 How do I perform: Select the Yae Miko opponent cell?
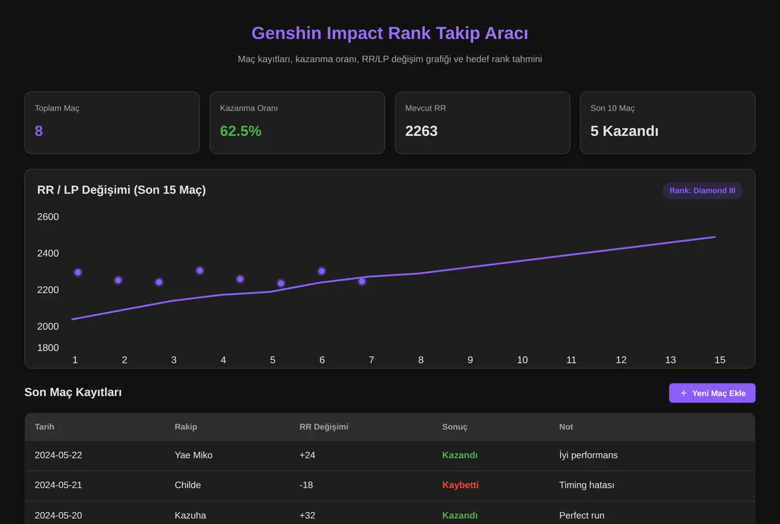194,455
